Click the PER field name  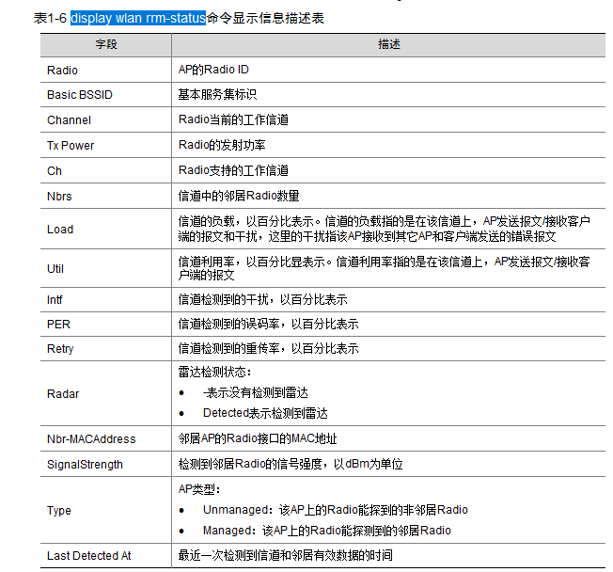[58, 325]
